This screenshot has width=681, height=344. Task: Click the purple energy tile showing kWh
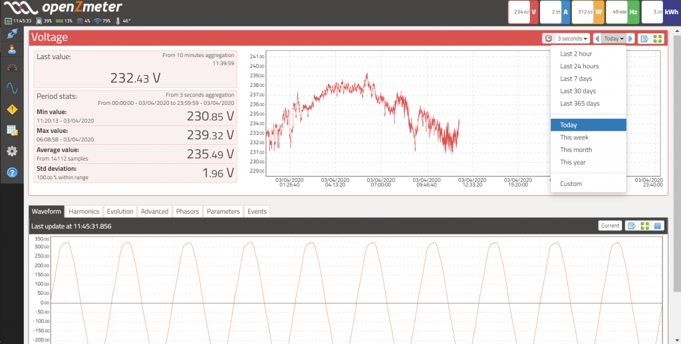[x=661, y=12]
